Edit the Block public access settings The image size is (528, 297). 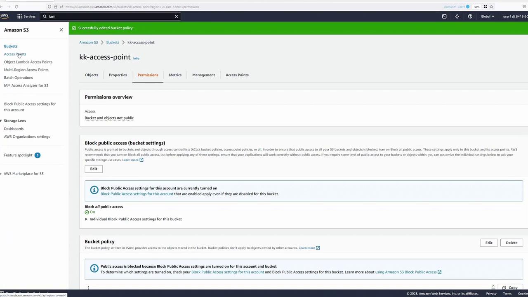pyautogui.click(x=94, y=169)
